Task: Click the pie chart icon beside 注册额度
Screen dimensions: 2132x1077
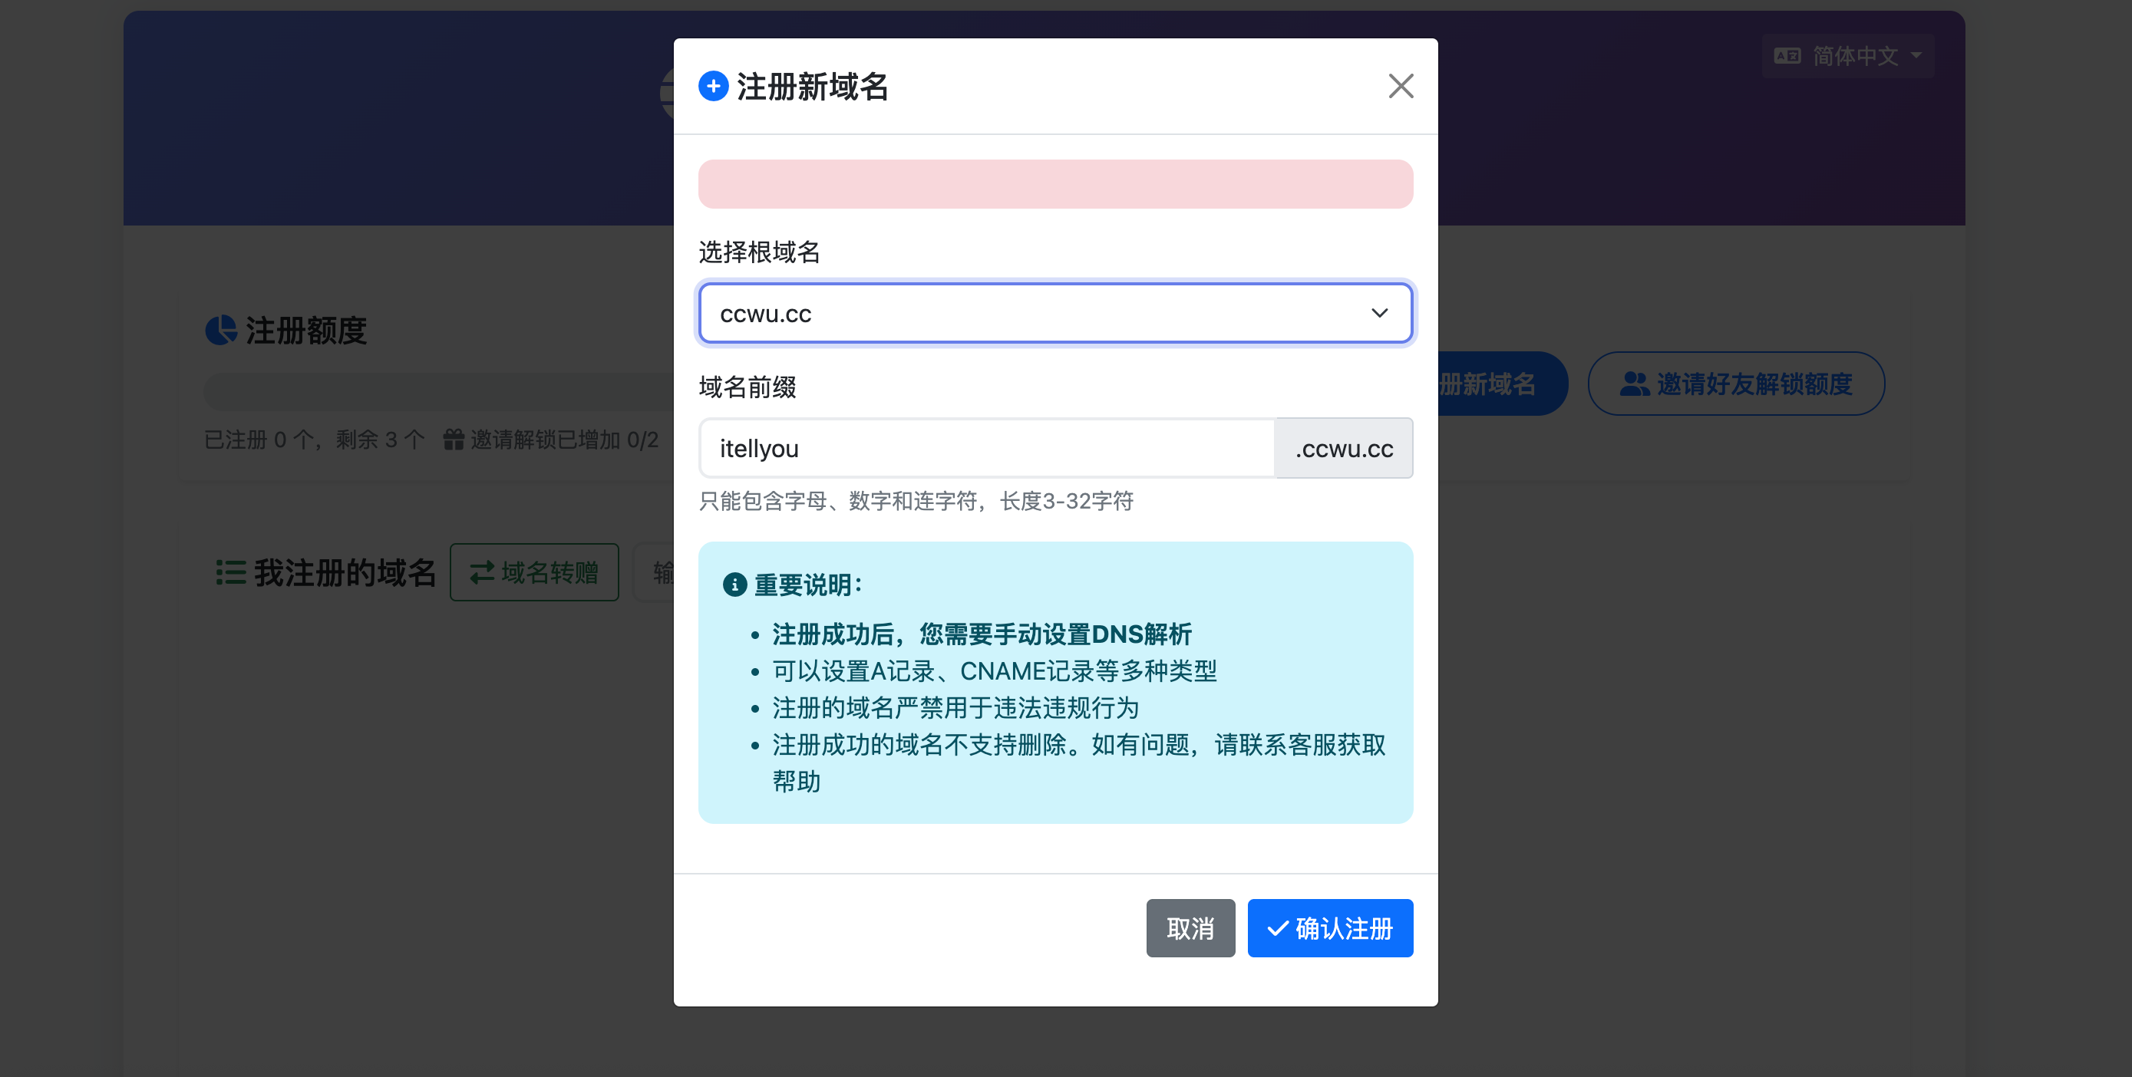Action: (x=221, y=330)
